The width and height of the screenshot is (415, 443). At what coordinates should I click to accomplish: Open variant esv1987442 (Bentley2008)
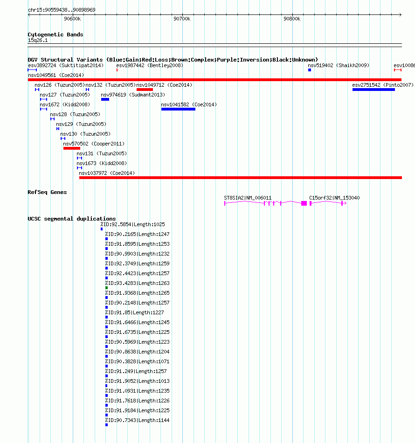[x=150, y=65]
